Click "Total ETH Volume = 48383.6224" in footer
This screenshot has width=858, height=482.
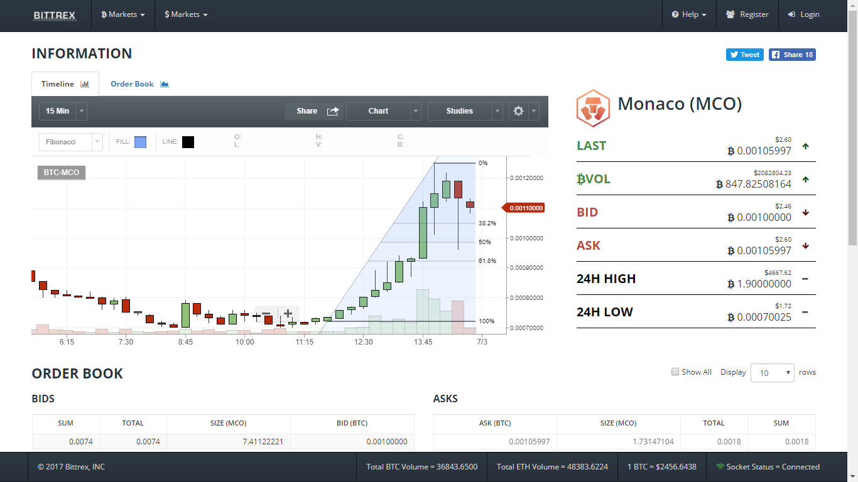pos(552,467)
